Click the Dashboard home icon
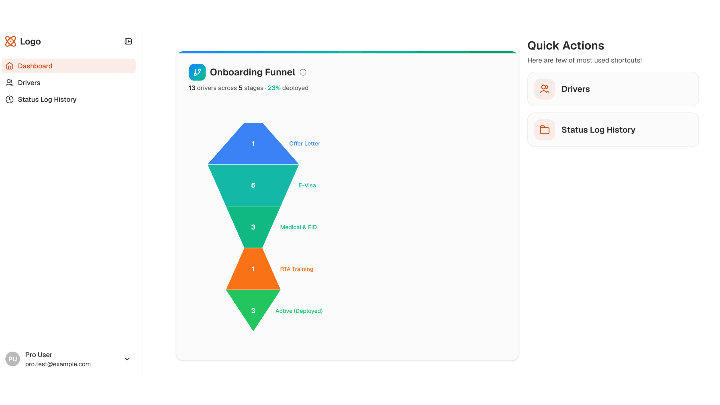This screenshot has height=405, width=720. (x=10, y=66)
